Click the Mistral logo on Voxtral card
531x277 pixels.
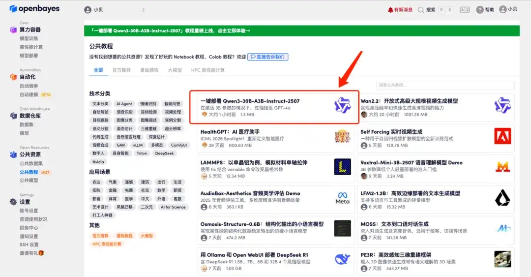click(x=502, y=167)
